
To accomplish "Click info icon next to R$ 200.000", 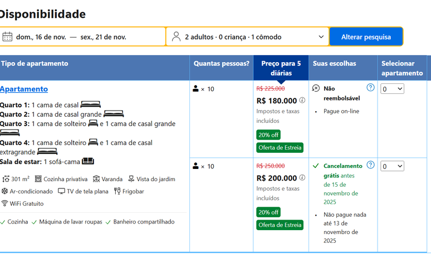I will [x=302, y=178].
